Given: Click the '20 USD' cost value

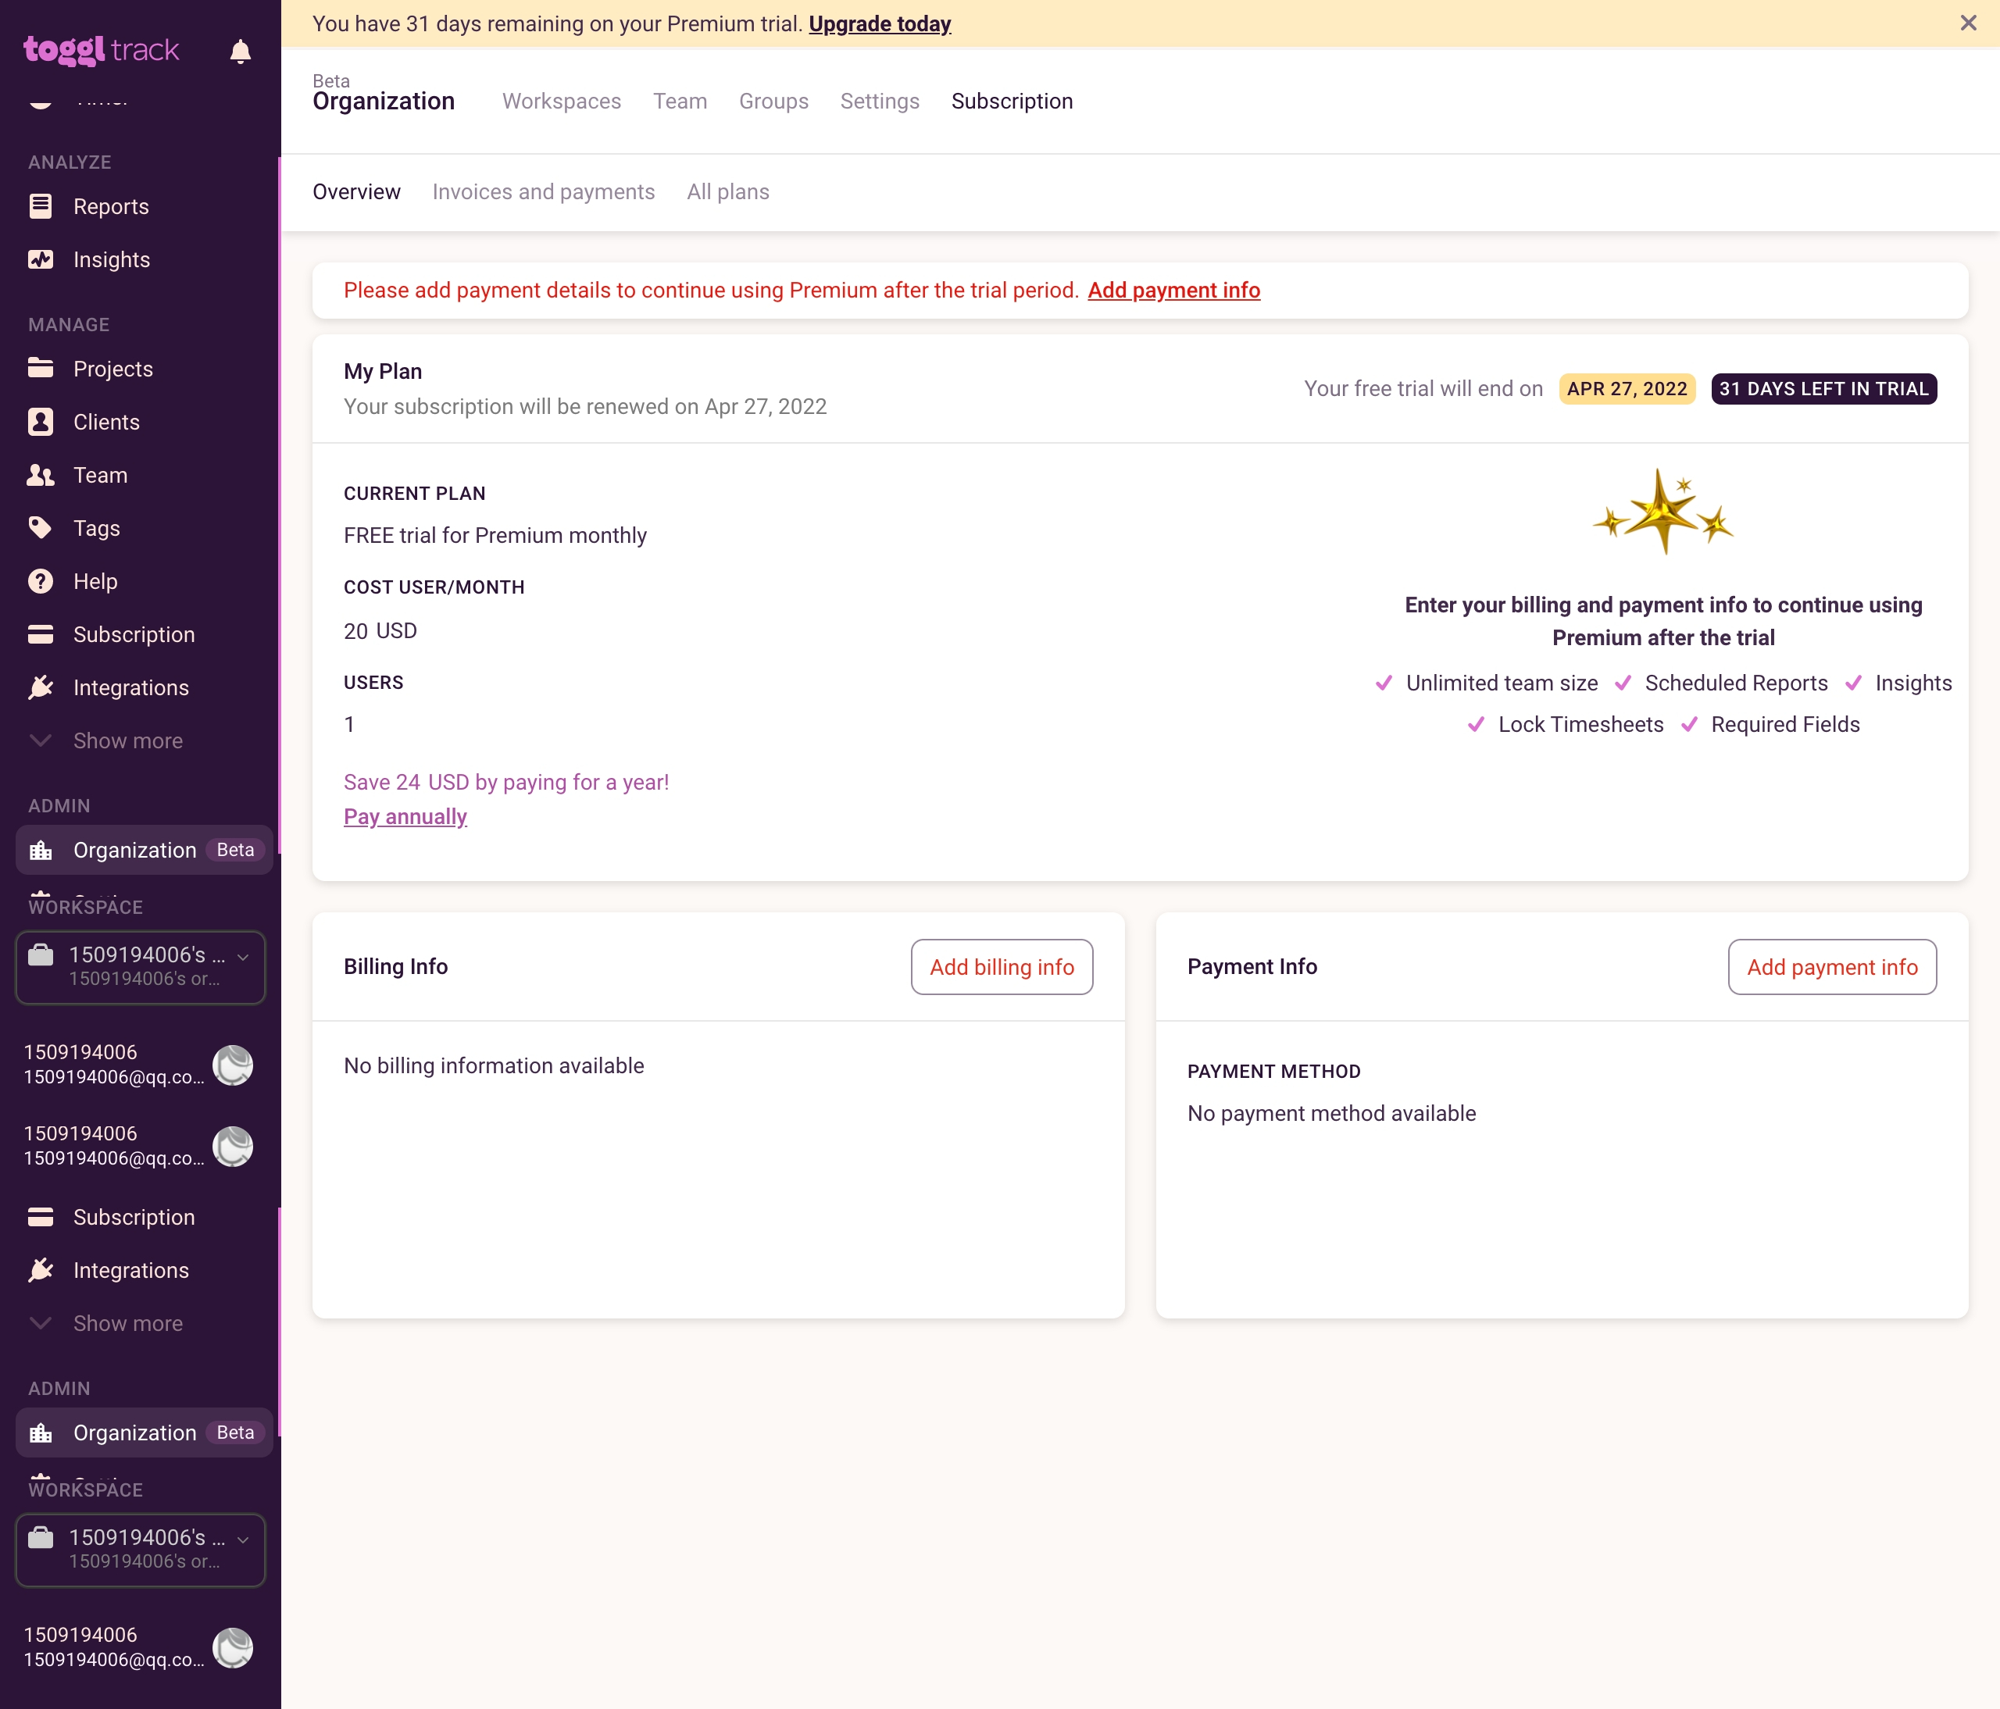Looking at the screenshot, I should 380,631.
